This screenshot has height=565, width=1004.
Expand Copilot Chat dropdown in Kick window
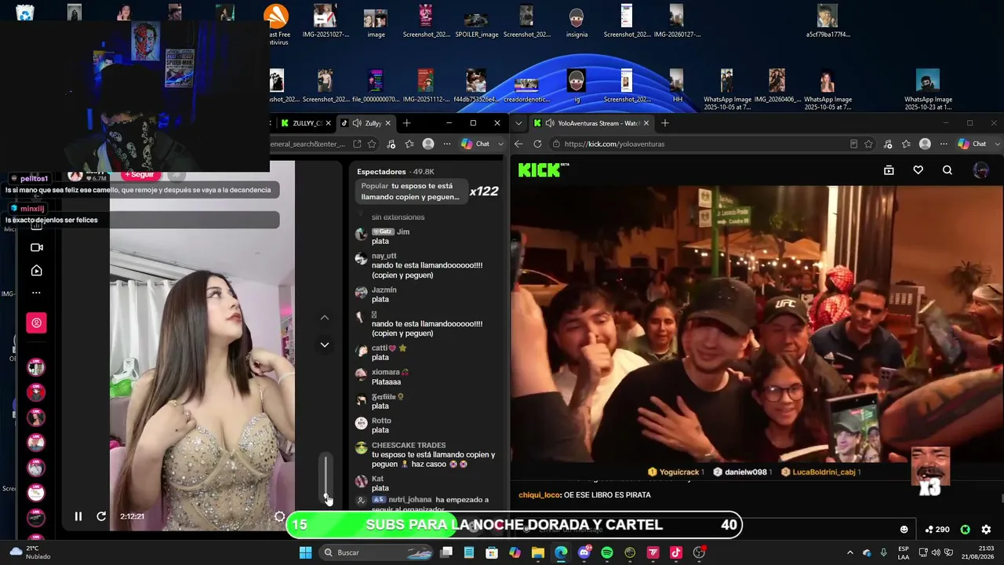(998, 144)
